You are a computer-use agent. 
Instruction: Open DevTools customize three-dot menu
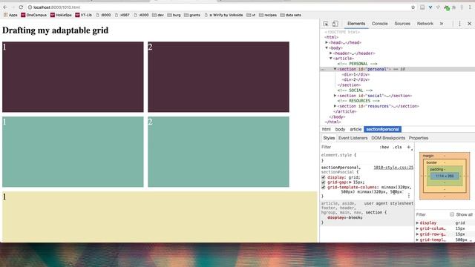pyautogui.click(x=459, y=24)
